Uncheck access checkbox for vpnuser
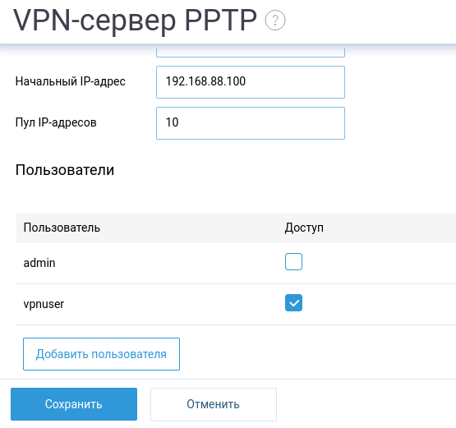This screenshot has height=428, width=456. pyautogui.click(x=293, y=302)
